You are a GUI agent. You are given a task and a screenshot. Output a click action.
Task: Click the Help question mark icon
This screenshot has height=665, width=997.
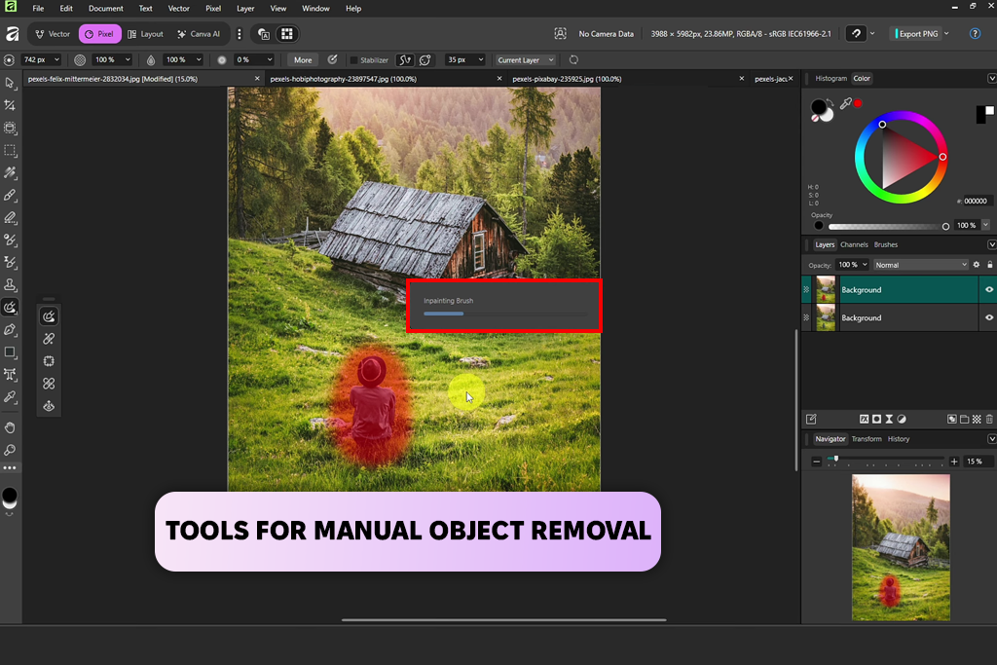pyautogui.click(x=975, y=34)
